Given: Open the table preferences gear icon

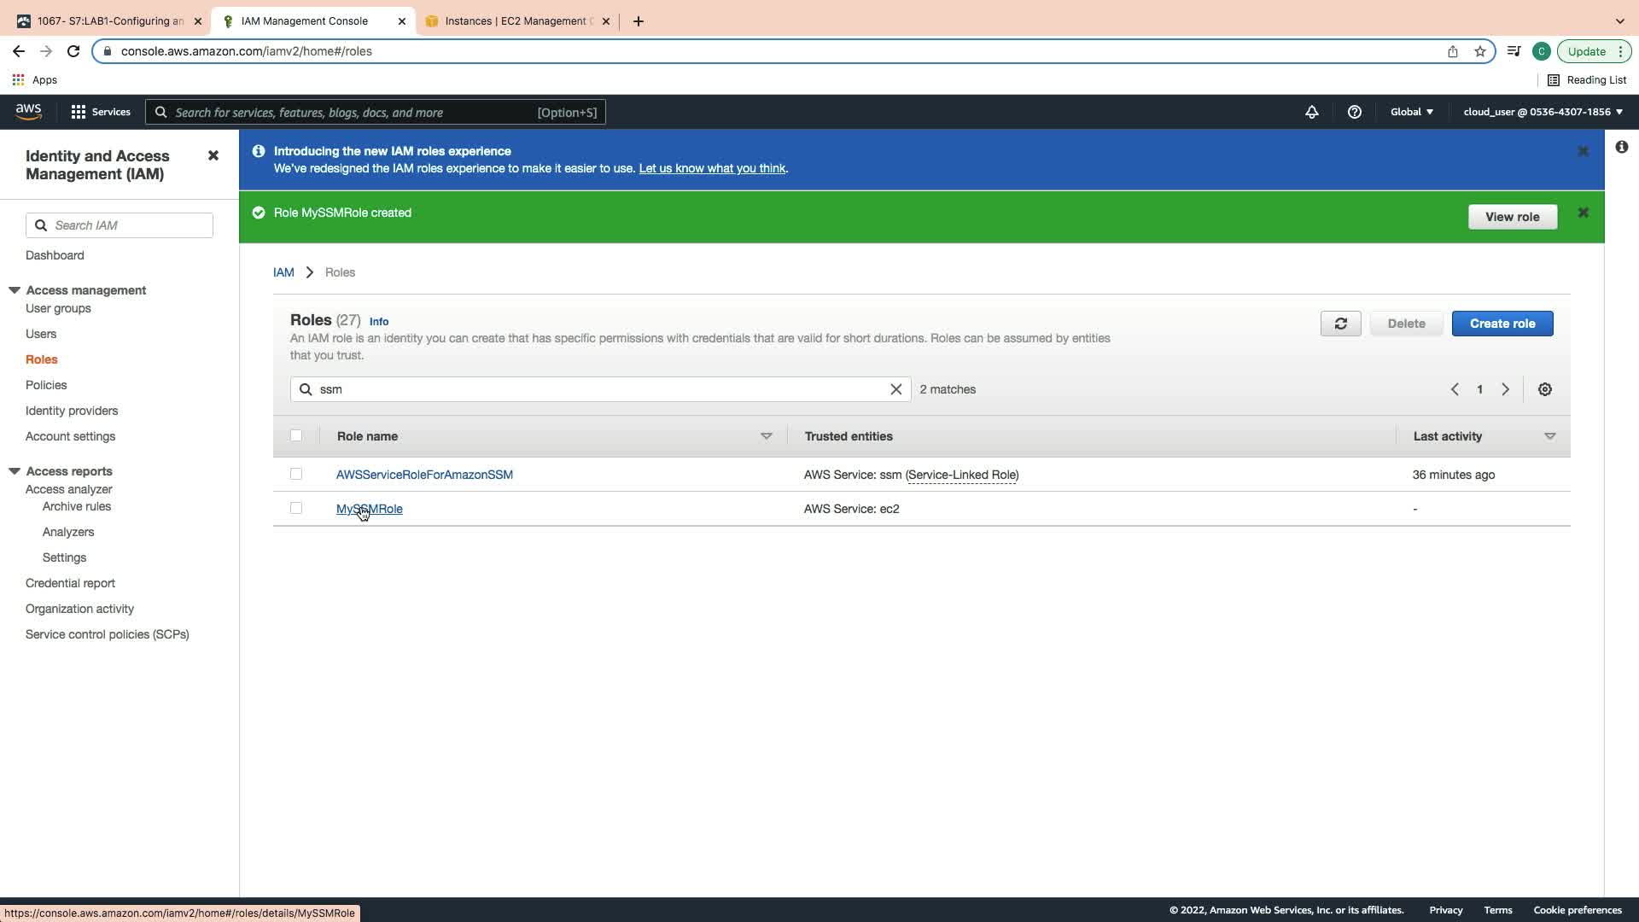Looking at the screenshot, I should (x=1544, y=389).
